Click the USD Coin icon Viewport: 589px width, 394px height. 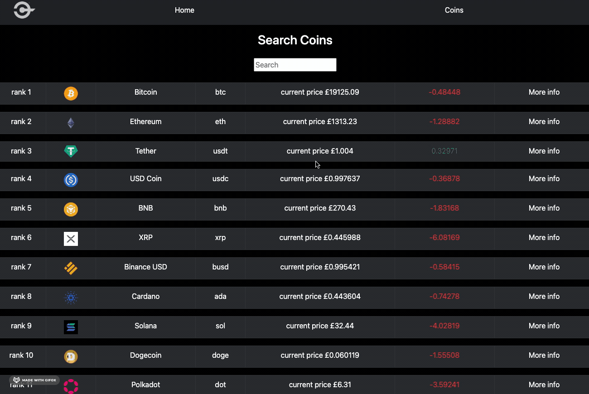coord(71,180)
